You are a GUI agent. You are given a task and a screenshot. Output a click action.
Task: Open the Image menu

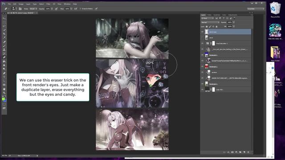pos(21,4)
